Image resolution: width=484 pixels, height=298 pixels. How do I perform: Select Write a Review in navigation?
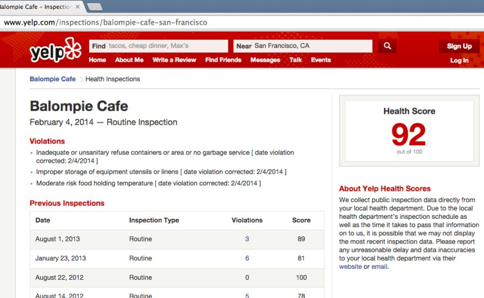click(x=174, y=60)
